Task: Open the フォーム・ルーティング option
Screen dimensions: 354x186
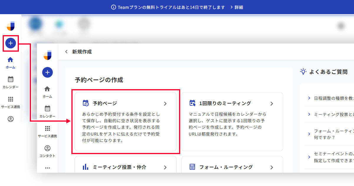Action: tap(232, 167)
